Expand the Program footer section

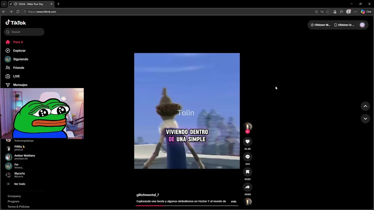(13, 201)
